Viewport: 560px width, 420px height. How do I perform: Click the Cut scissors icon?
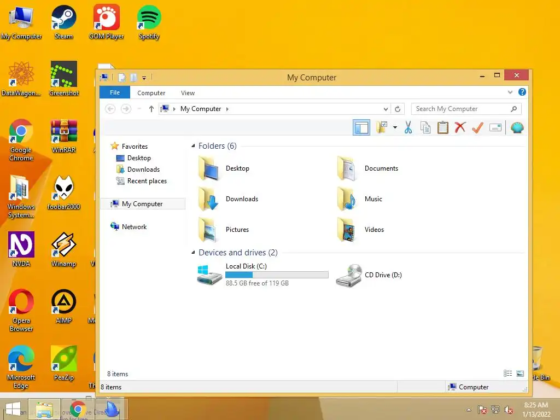tap(408, 127)
